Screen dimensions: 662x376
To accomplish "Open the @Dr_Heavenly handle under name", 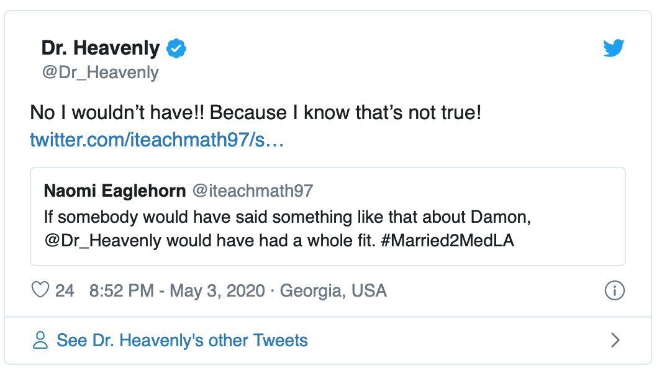I will [x=100, y=73].
